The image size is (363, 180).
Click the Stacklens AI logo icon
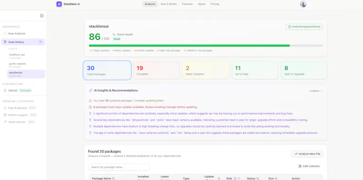pos(59,4)
